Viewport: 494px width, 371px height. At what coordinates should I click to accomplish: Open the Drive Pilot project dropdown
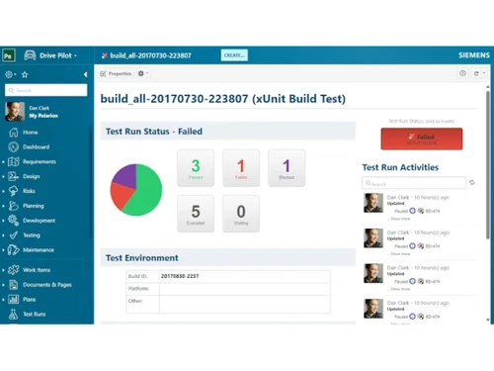tap(58, 55)
